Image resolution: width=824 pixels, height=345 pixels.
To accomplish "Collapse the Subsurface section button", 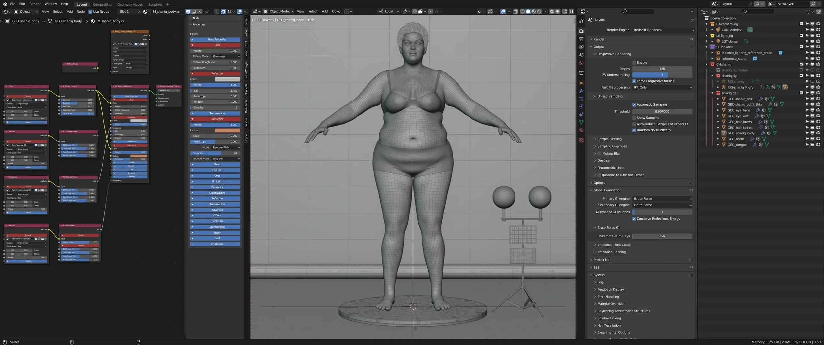I will (215, 119).
